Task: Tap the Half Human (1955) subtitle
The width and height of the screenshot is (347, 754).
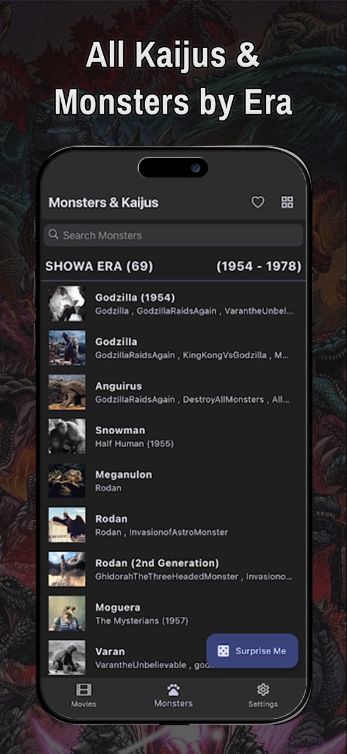Action: pos(135,444)
